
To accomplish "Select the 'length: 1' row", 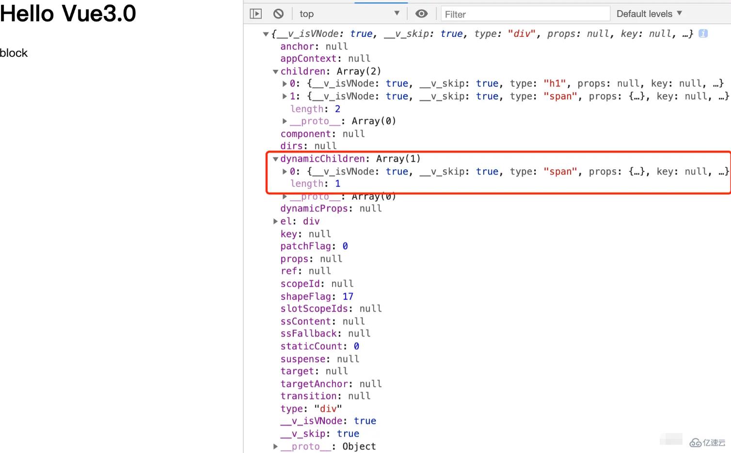I will [315, 184].
